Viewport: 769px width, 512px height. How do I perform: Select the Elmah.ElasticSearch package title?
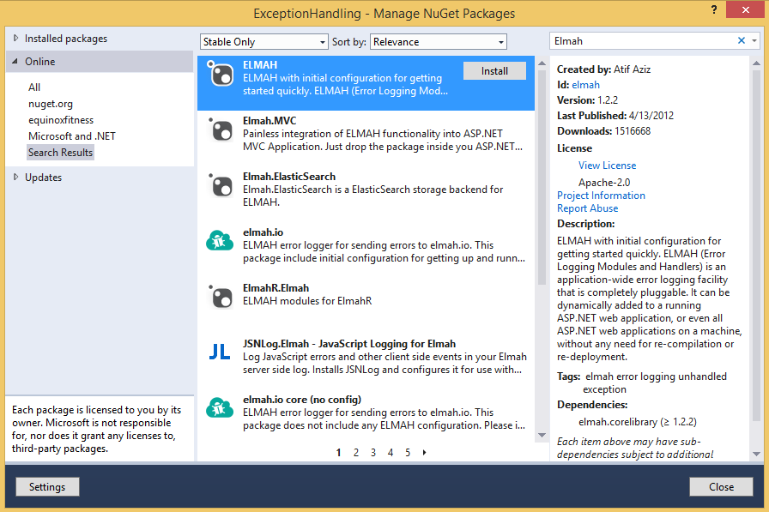coord(289,177)
